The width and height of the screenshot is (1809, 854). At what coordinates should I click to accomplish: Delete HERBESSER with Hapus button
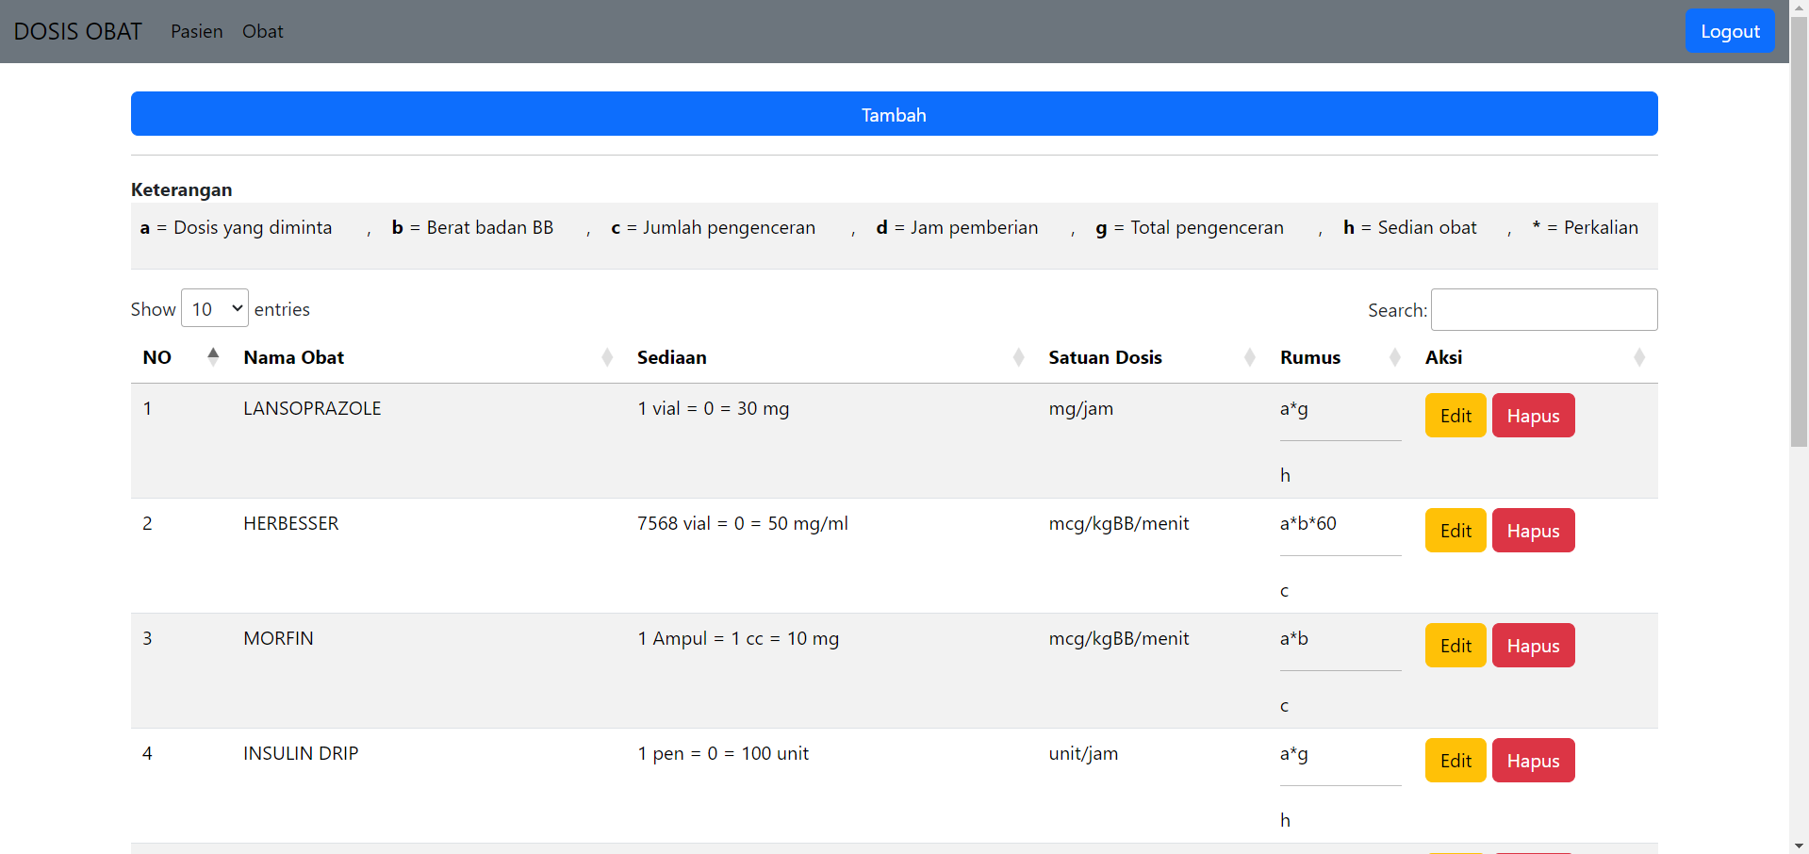[1533, 531]
